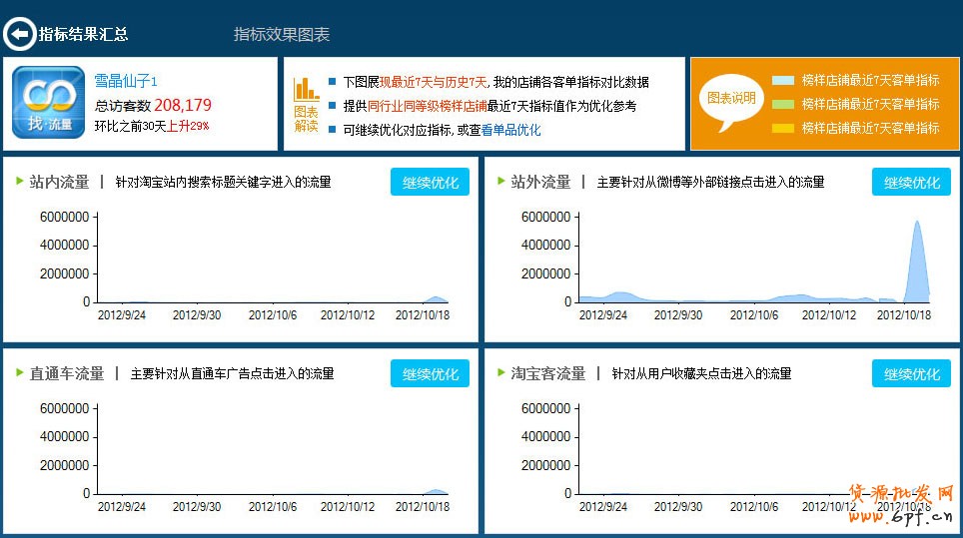The width and height of the screenshot is (963, 538).
Task: Click the 图表说明 speech bubble icon
Action: pos(731,99)
